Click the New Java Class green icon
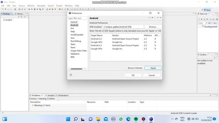The width and height of the screenshot is (219, 123). pos(52,9)
